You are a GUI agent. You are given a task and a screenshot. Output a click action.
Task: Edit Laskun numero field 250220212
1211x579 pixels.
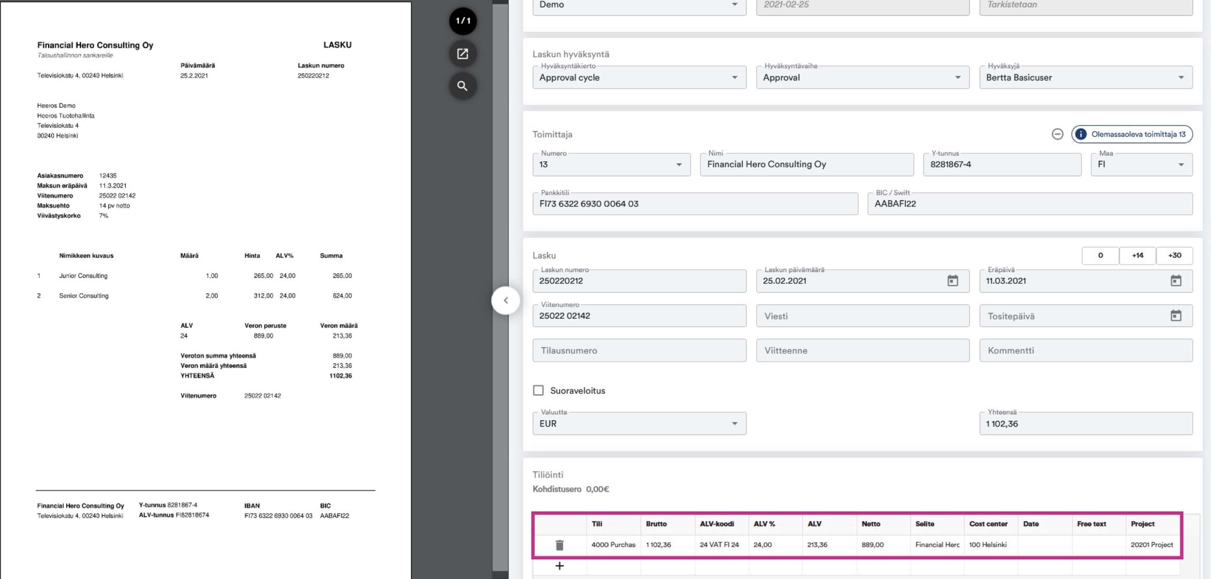[x=639, y=281]
